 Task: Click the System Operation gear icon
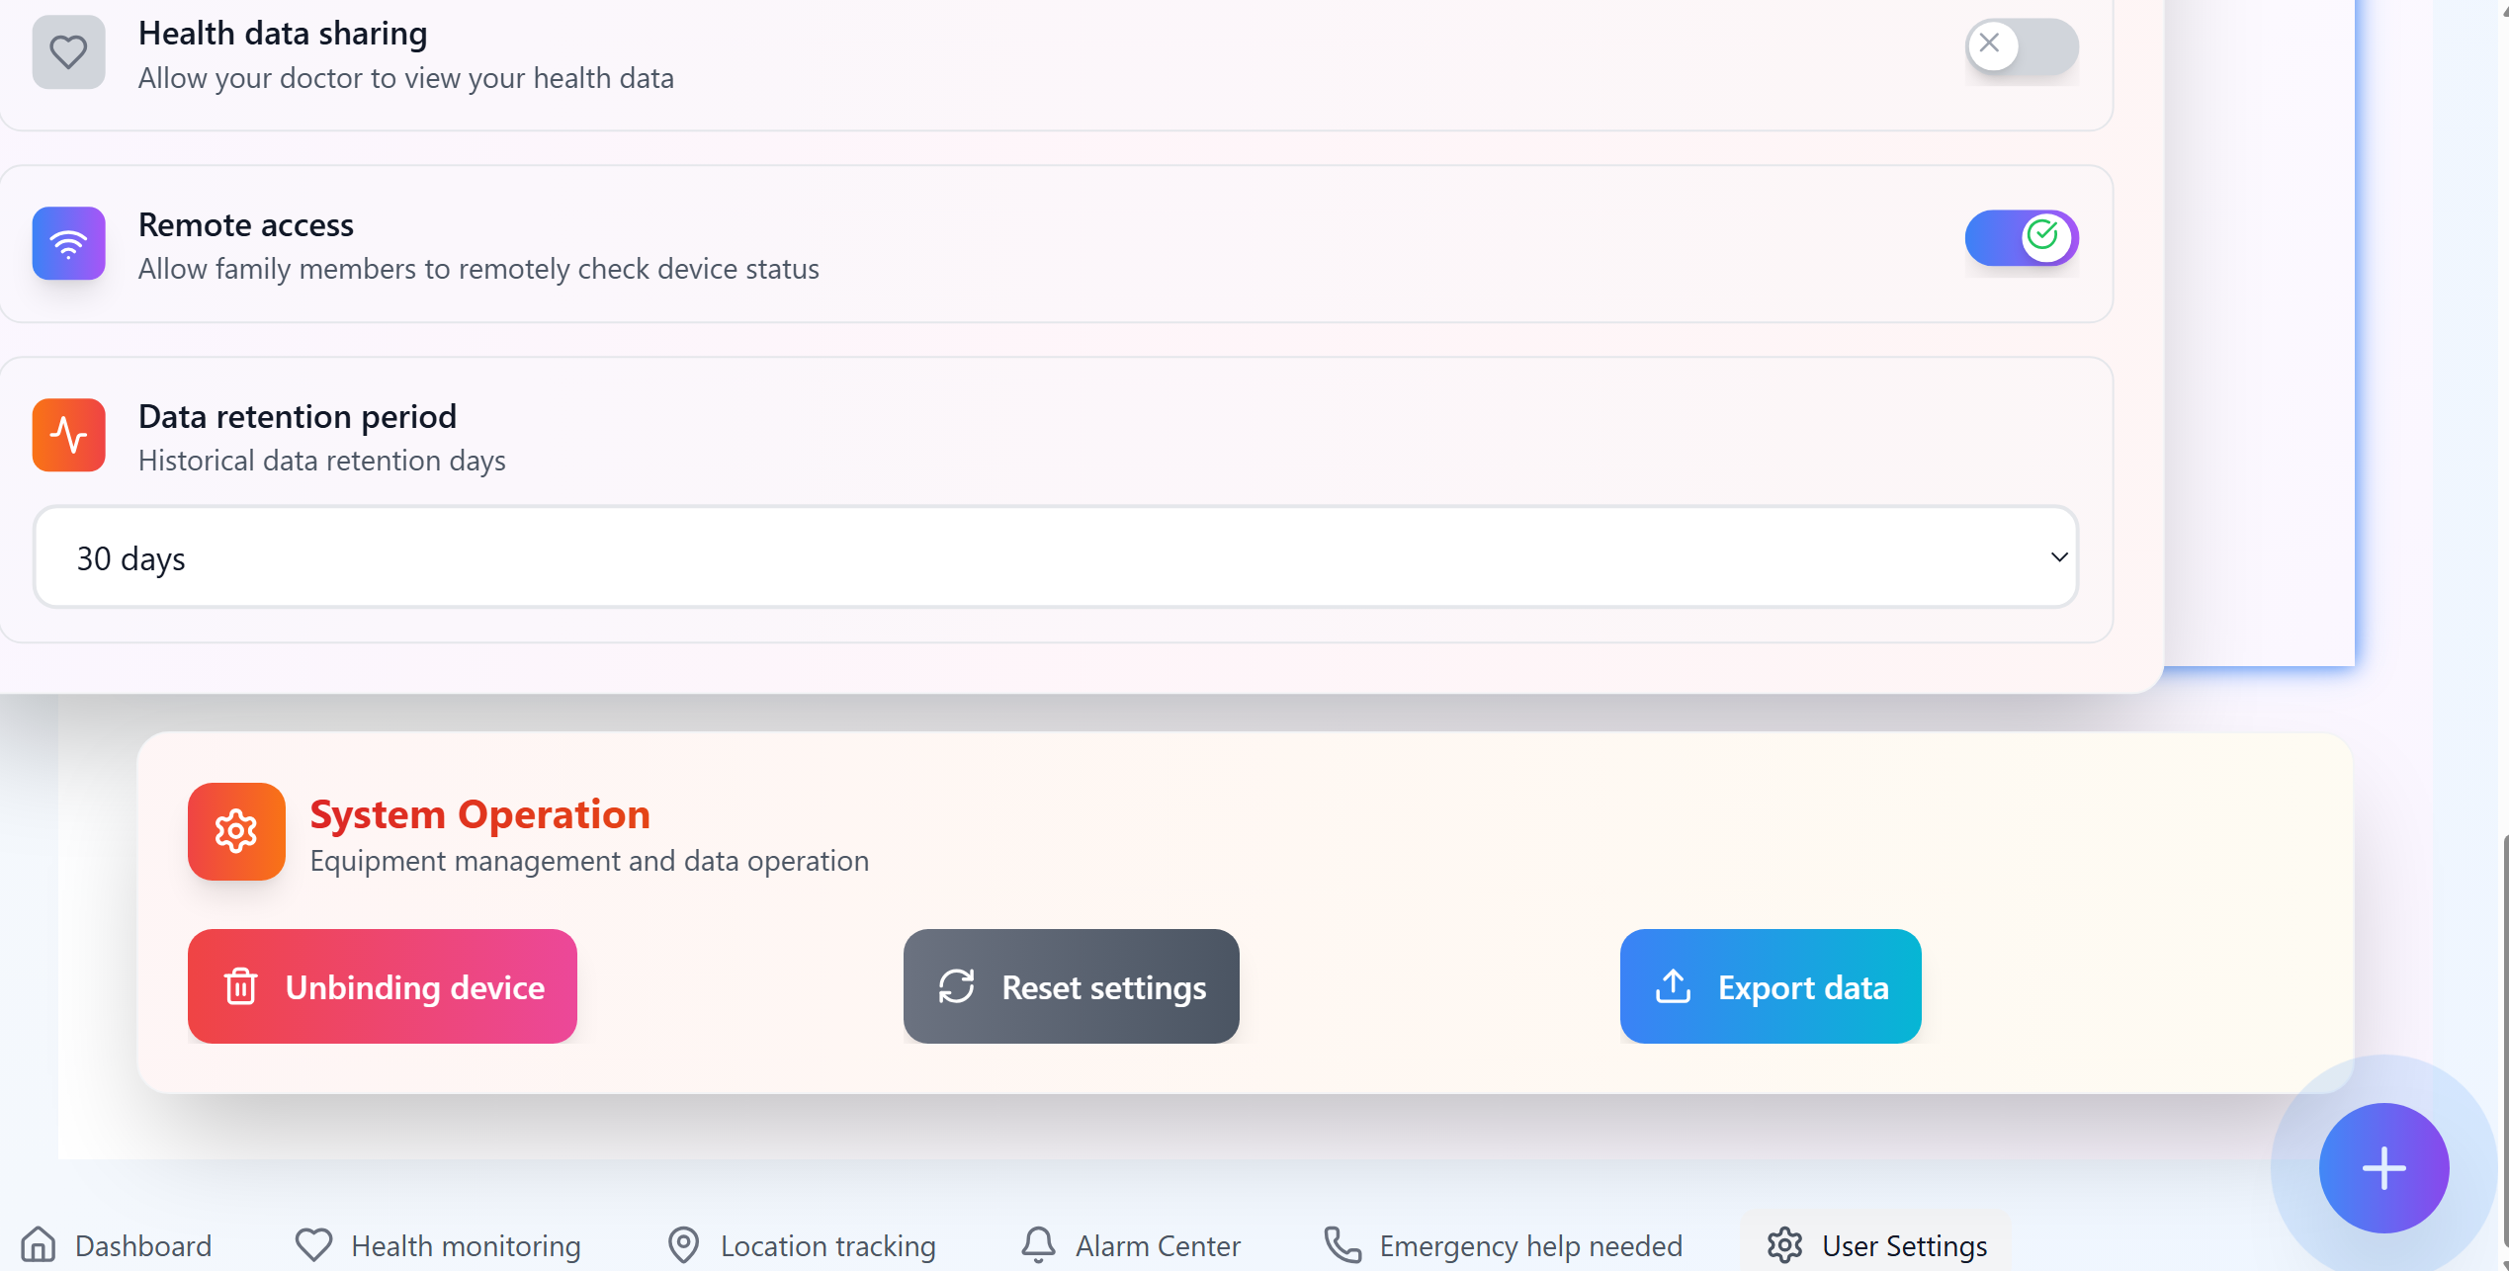click(236, 831)
